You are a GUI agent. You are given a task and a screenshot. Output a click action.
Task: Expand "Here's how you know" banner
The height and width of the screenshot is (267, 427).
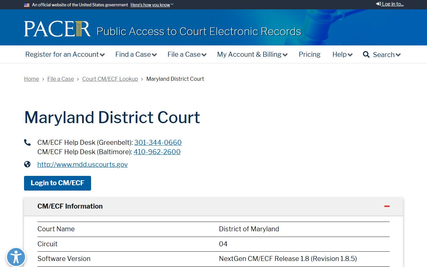pyautogui.click(x=152, y=5)
